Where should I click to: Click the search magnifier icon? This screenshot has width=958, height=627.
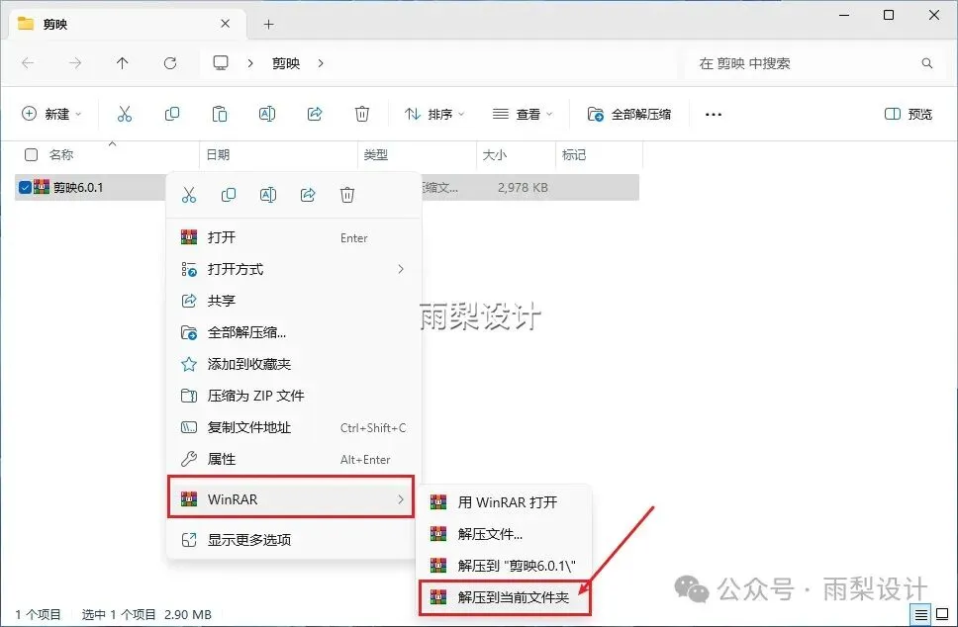(927, 63)
